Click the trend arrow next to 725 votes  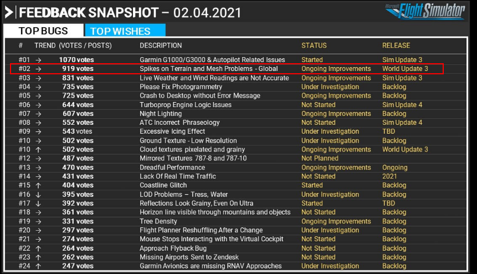tap(38, 95)
